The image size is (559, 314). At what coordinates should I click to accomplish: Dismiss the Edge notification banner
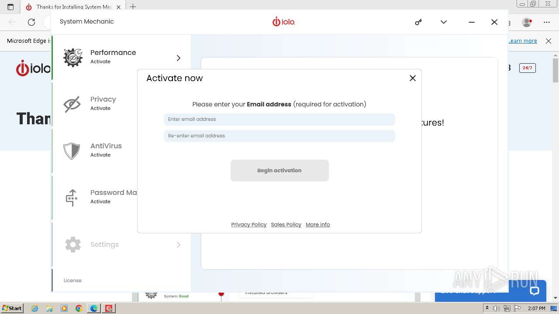[549, 41]
